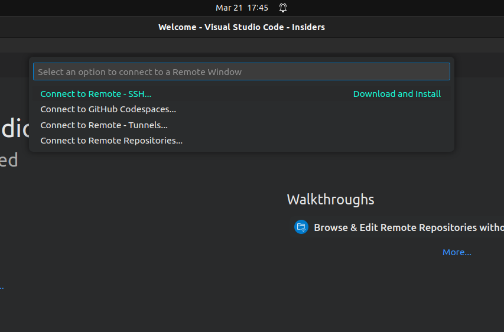Click the Walkthroughs section heading

330,200
